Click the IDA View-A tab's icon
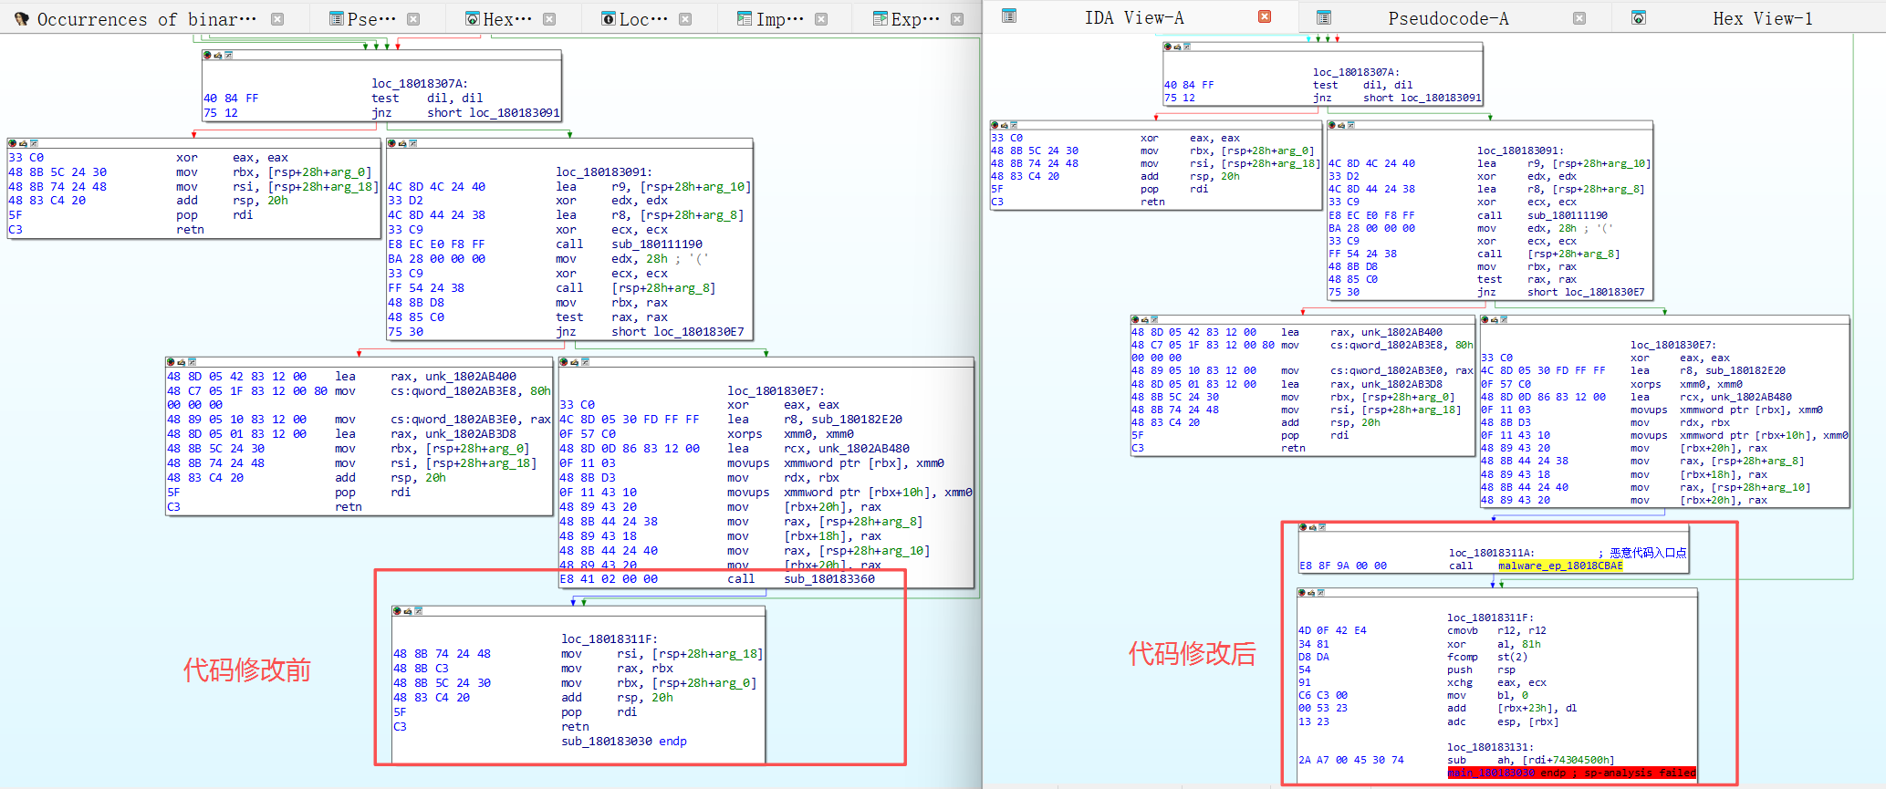1886x789 pixels. 1009,16
